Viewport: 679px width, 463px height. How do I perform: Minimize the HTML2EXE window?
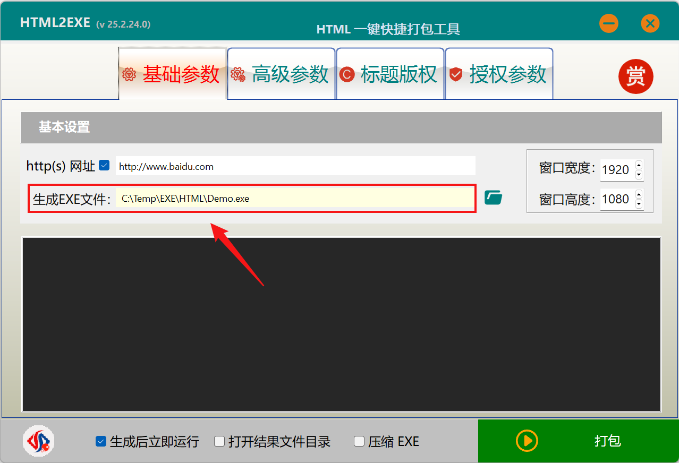tap(609, 23)
